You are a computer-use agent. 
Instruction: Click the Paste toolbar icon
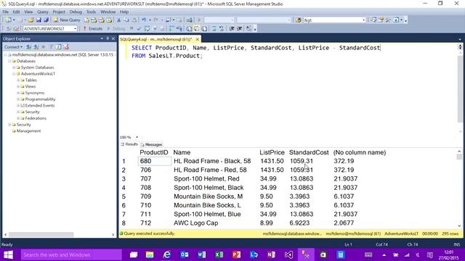pos(134,20)
